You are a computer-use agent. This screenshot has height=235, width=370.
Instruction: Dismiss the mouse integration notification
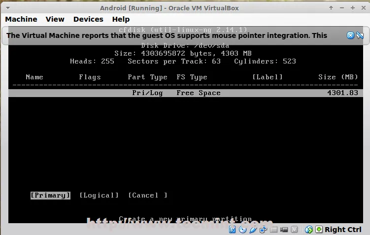tap(350, 35)
